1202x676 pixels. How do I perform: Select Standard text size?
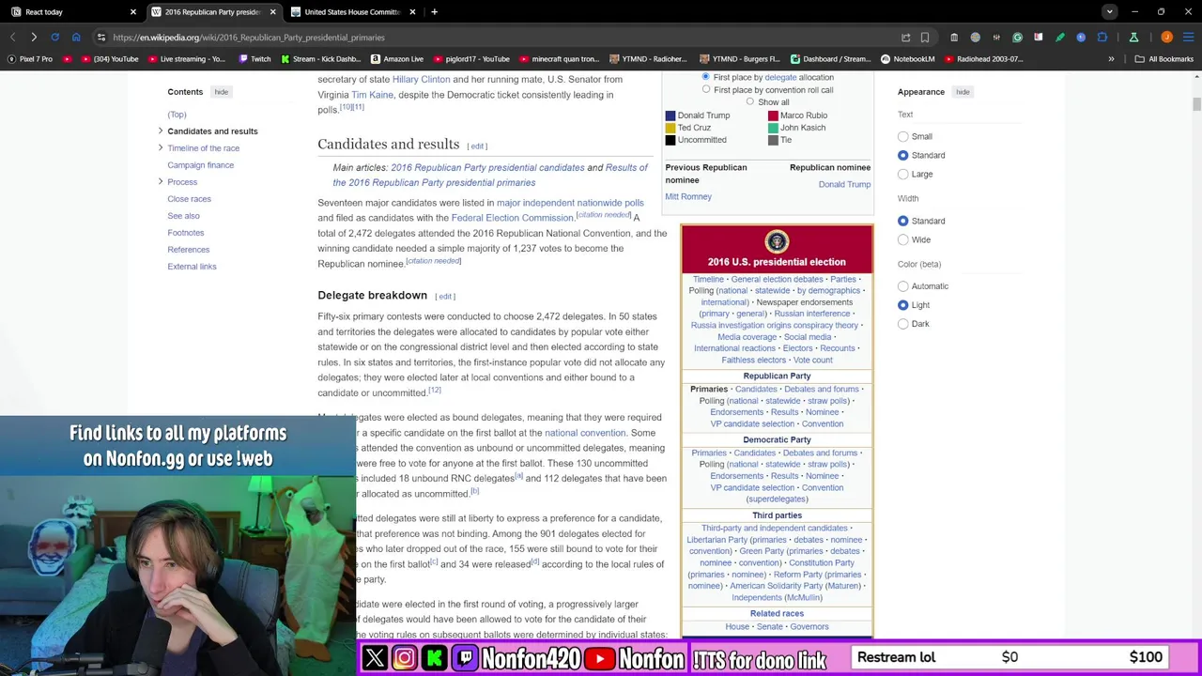pos(903,155)
